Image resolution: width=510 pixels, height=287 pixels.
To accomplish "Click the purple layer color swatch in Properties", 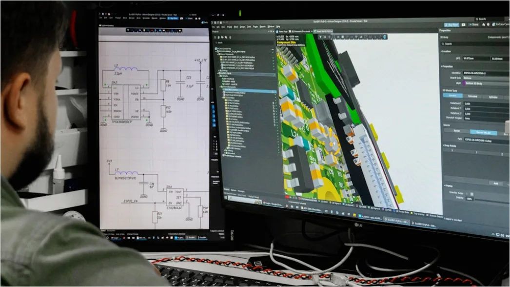I will click(464, 83).
